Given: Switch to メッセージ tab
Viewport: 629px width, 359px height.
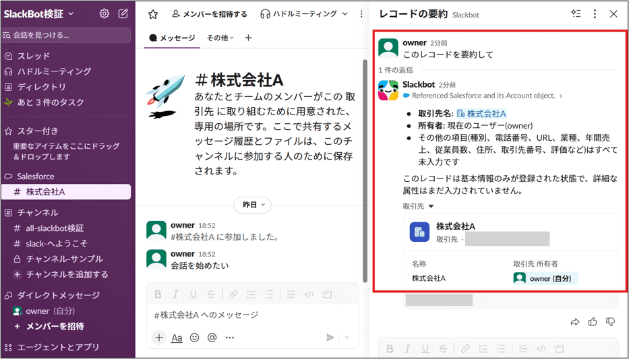Looking at the screenshot, I should 172,38.
